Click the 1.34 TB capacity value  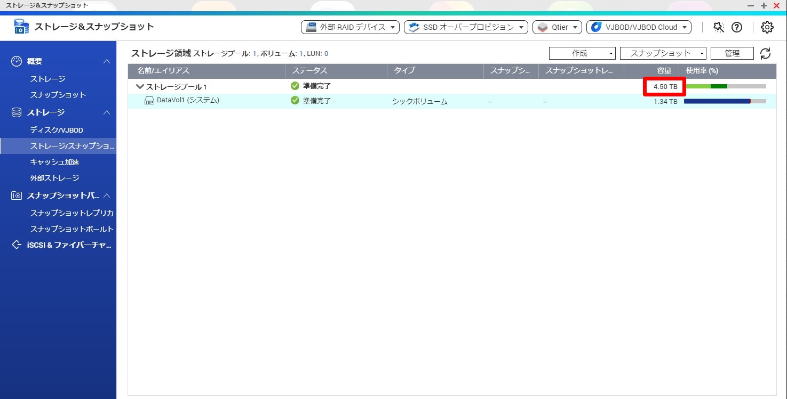[665, 102]
